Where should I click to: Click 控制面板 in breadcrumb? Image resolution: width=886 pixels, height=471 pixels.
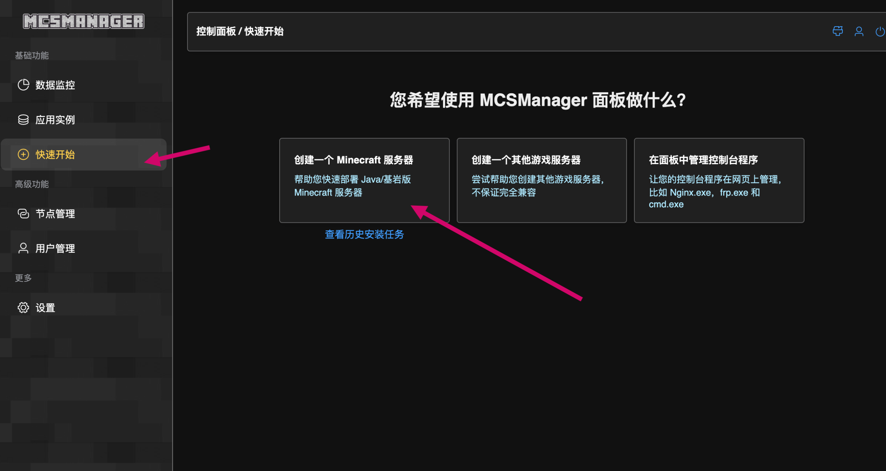tap(216, 31)
